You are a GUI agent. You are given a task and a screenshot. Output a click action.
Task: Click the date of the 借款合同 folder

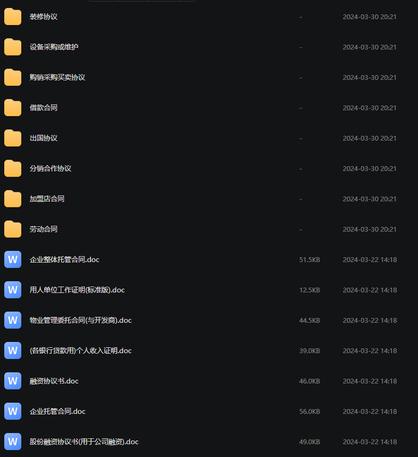tap(370, 108)
